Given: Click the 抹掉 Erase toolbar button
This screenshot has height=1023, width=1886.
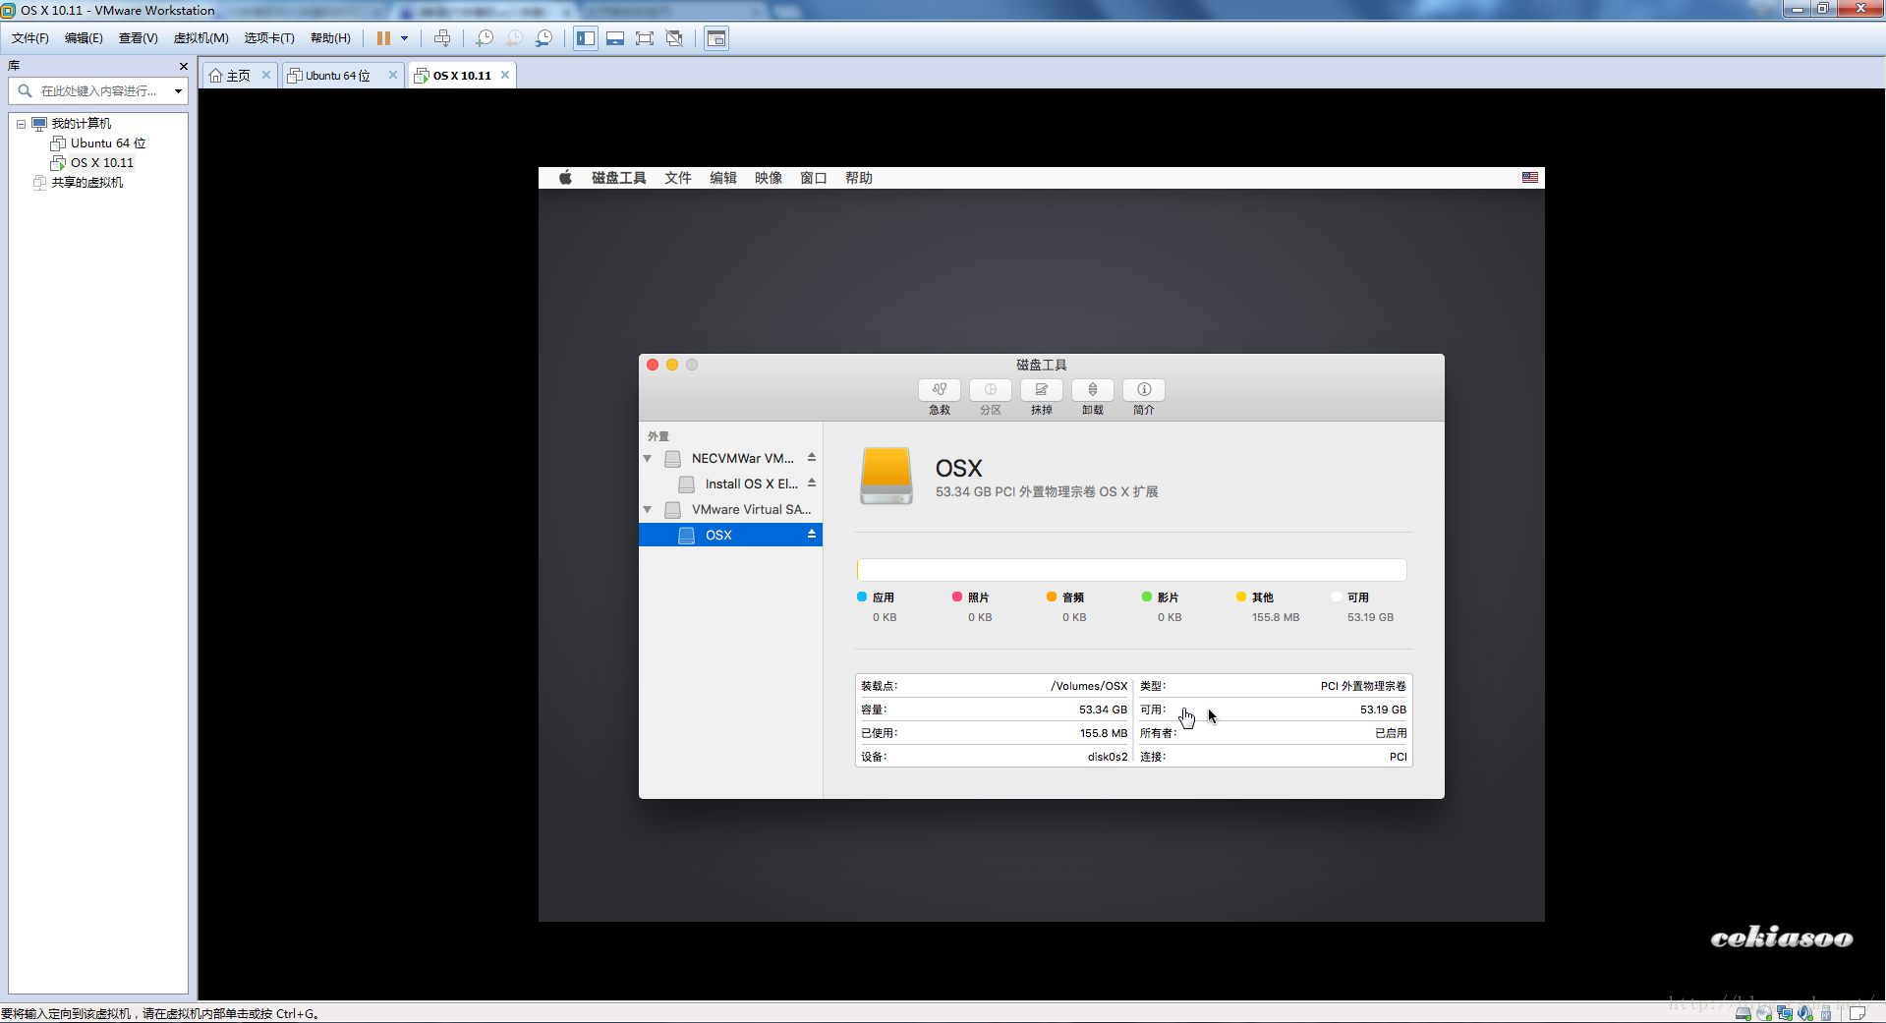Looking at the screenshot, I should point(1042,390).
